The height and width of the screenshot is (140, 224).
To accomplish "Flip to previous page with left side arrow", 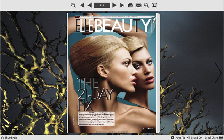I will [x=5, y=73].
